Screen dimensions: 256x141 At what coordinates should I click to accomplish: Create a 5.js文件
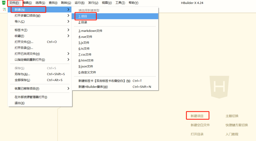point(115,43)
